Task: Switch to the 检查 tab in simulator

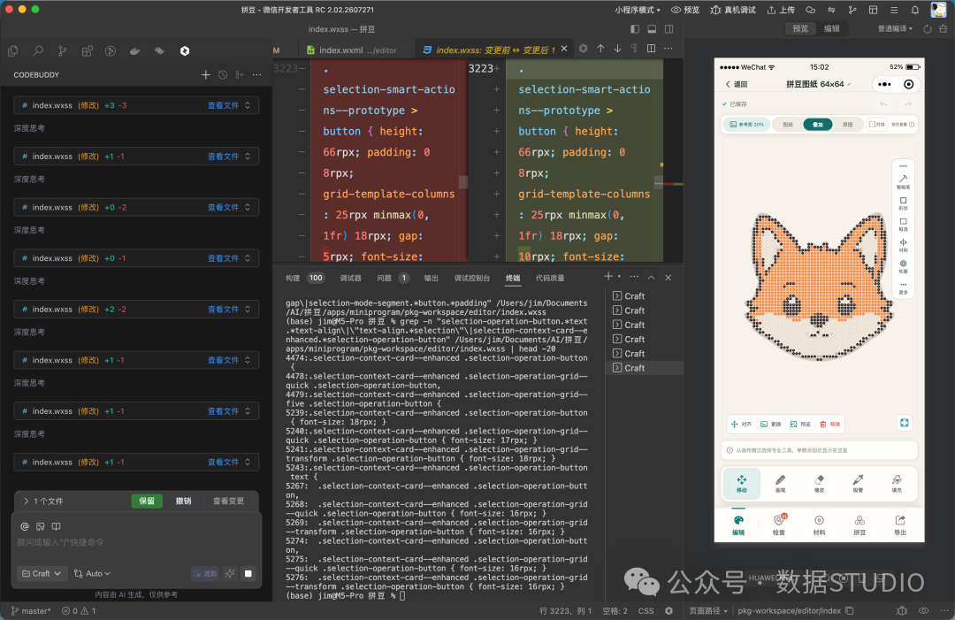Action: point(779,524)
